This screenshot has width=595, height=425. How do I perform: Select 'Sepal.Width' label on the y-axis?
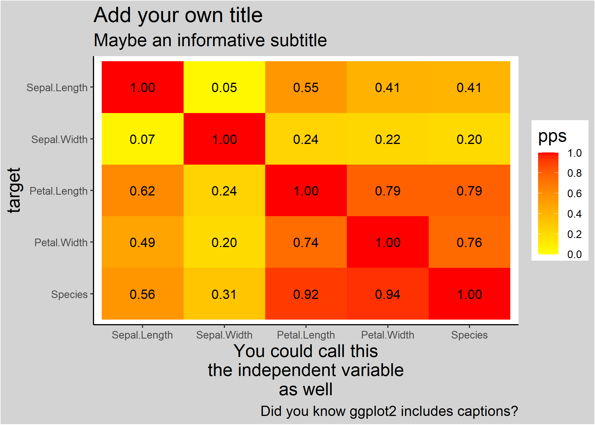pyautogui.click(x=59, y=139)
